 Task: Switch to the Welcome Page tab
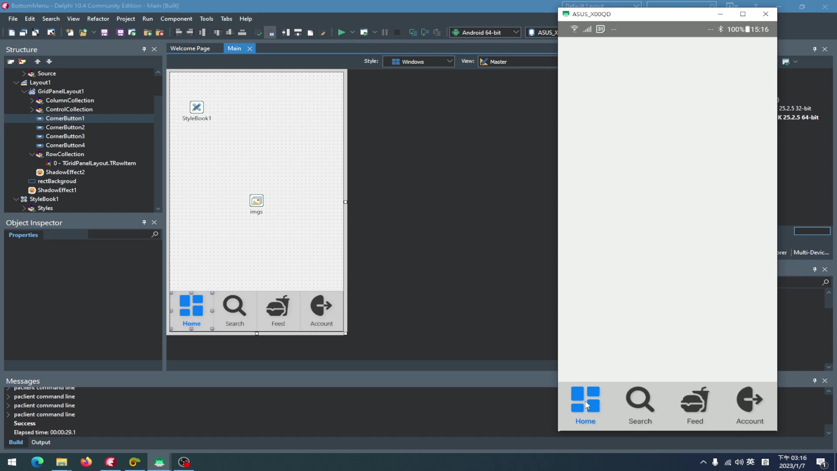190,48
